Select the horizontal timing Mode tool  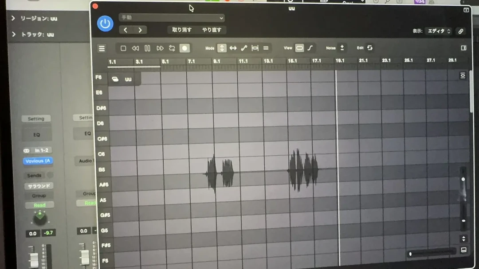(233, 48)
